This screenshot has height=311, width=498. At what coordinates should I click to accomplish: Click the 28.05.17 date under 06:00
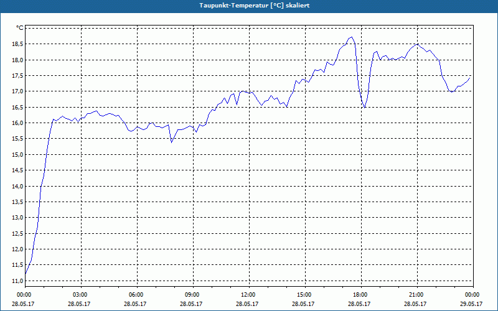click(135, 304)
